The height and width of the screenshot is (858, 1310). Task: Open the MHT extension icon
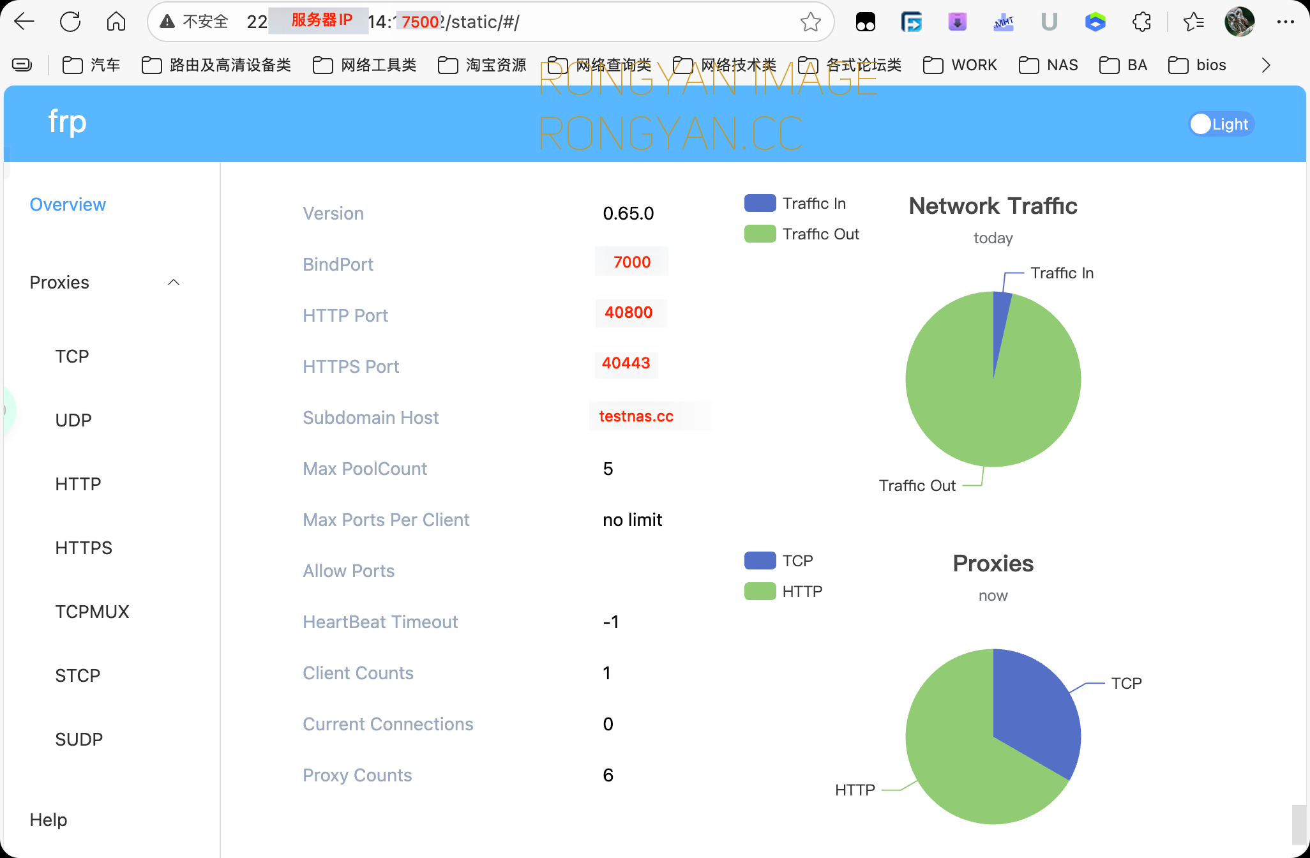(1004, 22)
